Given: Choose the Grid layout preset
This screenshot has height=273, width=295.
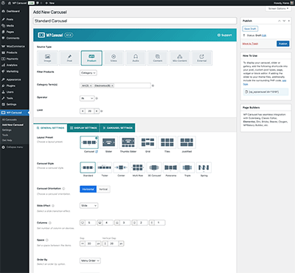Looking at the screenshot, I should tap(147, 142).
